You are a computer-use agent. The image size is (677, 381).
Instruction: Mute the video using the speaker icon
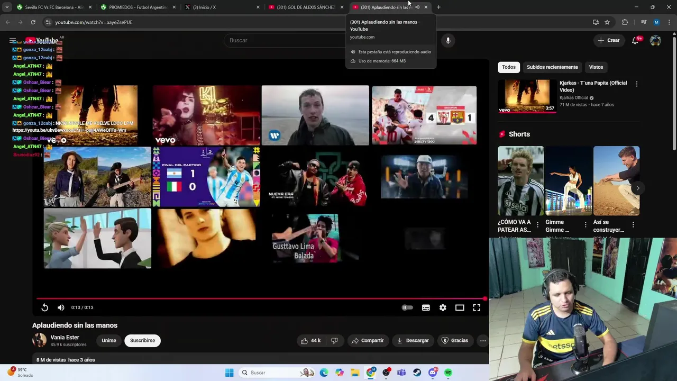[61, 307]
